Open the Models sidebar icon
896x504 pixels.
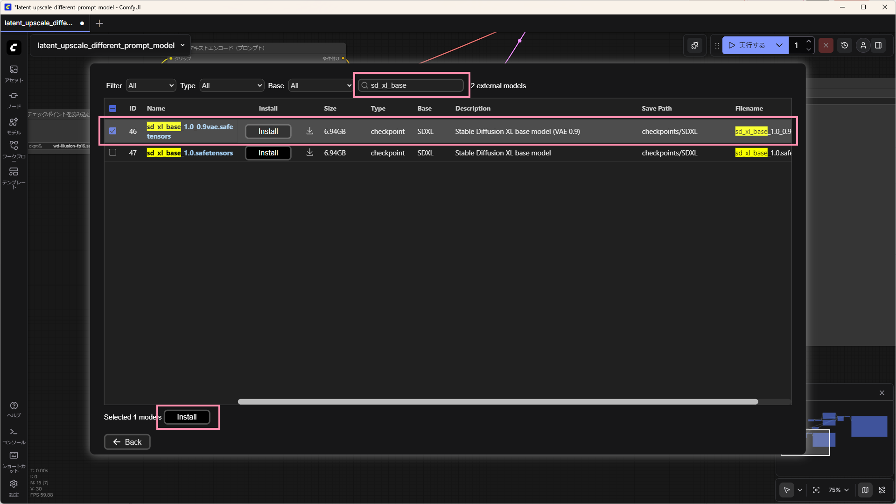[x=14, y=122]
